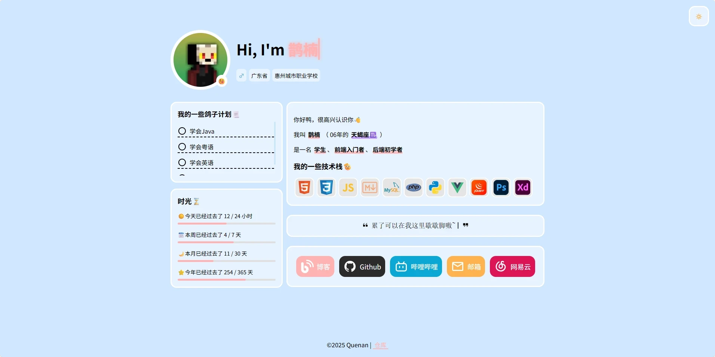Open the Github profile button
This screenshot has height=357, width=715.
[362, 266]
